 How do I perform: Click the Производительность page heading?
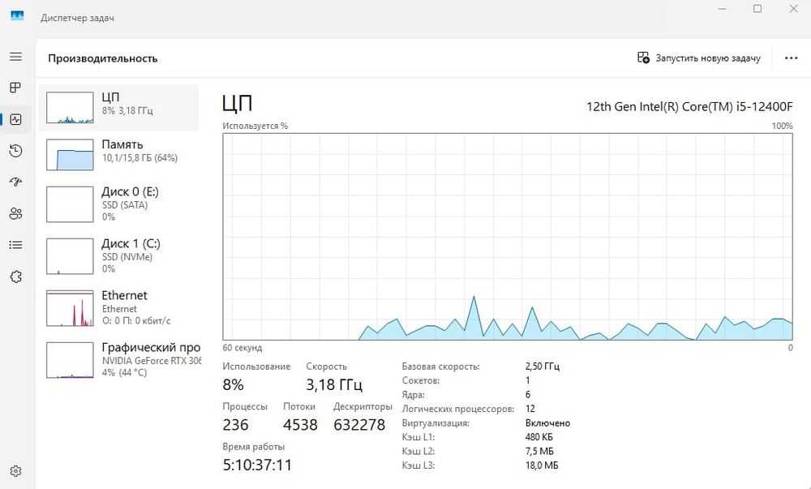pos(102,58)
